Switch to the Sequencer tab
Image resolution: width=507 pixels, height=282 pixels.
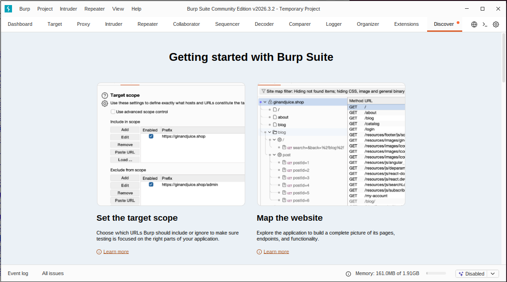pyautogui.click(x=227, y=24)
